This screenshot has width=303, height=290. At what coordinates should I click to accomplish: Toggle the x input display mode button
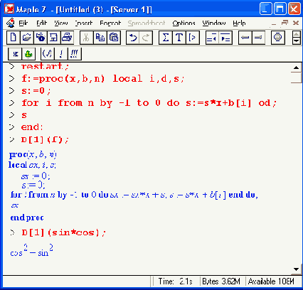(x=15, y=54)
